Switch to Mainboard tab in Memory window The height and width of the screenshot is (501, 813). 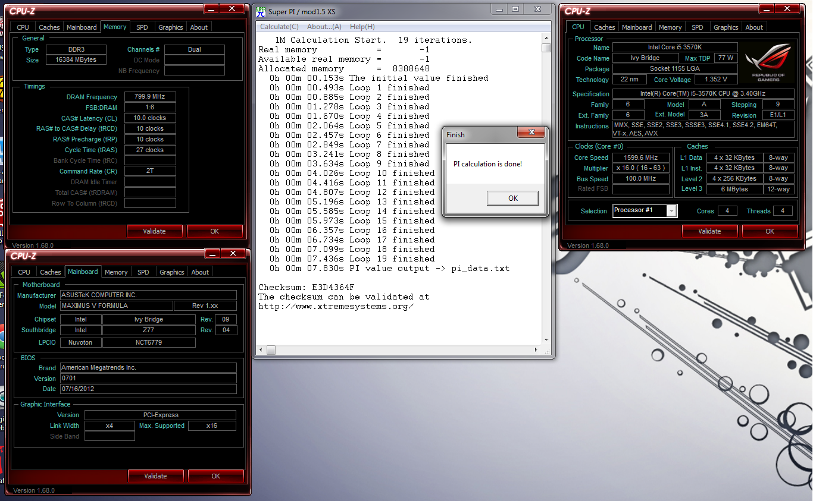(82, 27)
